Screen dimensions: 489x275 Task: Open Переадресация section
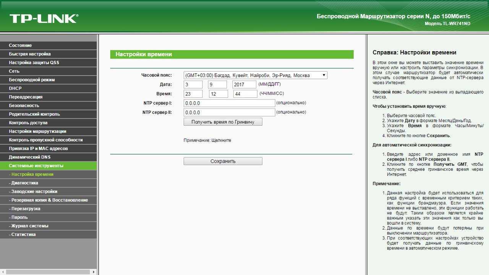[x=48, y=97]
